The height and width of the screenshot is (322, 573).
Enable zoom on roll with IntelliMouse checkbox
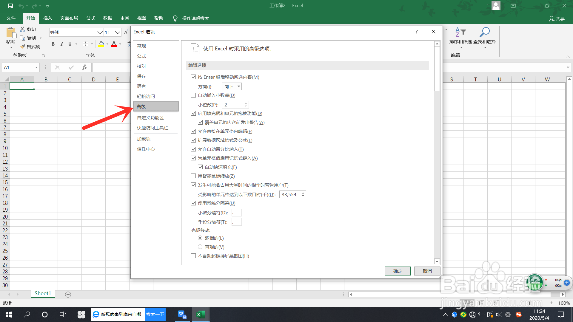coord(193,176)
